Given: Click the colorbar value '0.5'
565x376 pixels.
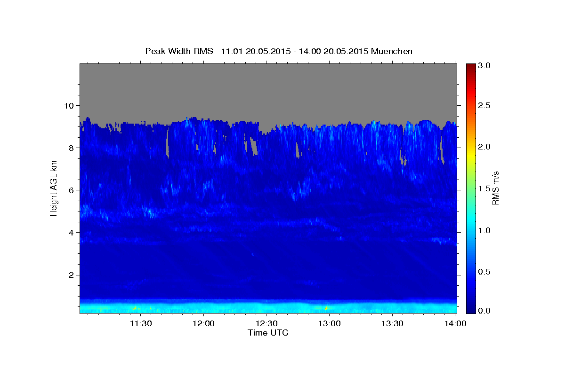Looking at the screenshot, I should 485,272.
